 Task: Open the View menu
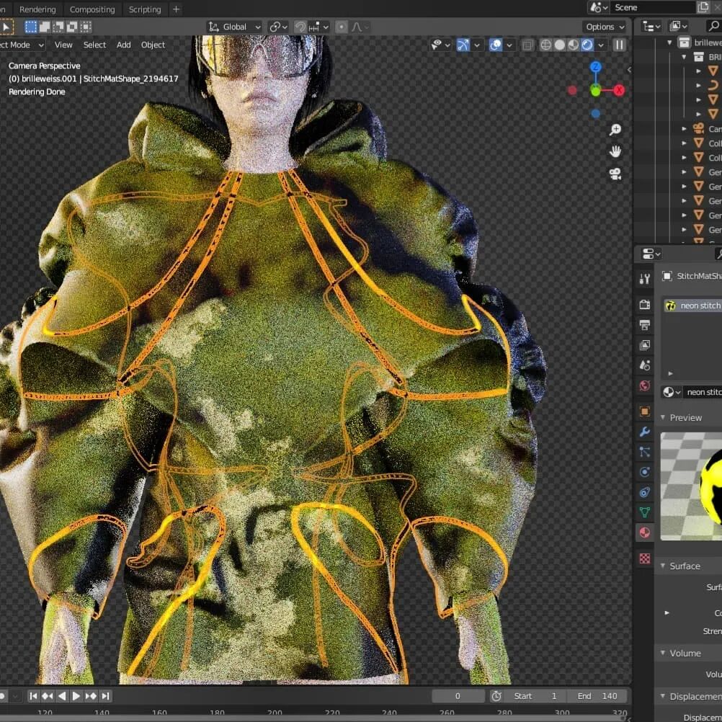point(63,45)
